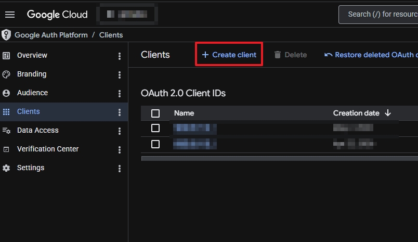Open more options for Verification Center
The height and width of the screenshot is (242, 418).
click(x=120, y=150)
